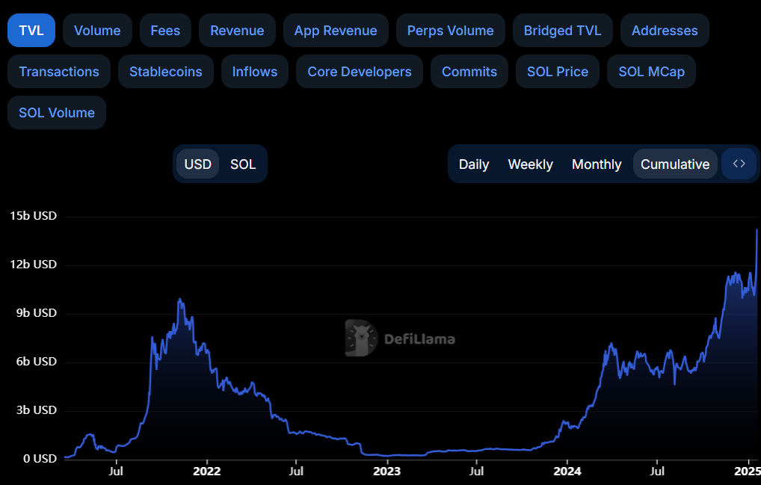View the Fees chart
This screenshot has height=485, width=761.
click(165, 30)
